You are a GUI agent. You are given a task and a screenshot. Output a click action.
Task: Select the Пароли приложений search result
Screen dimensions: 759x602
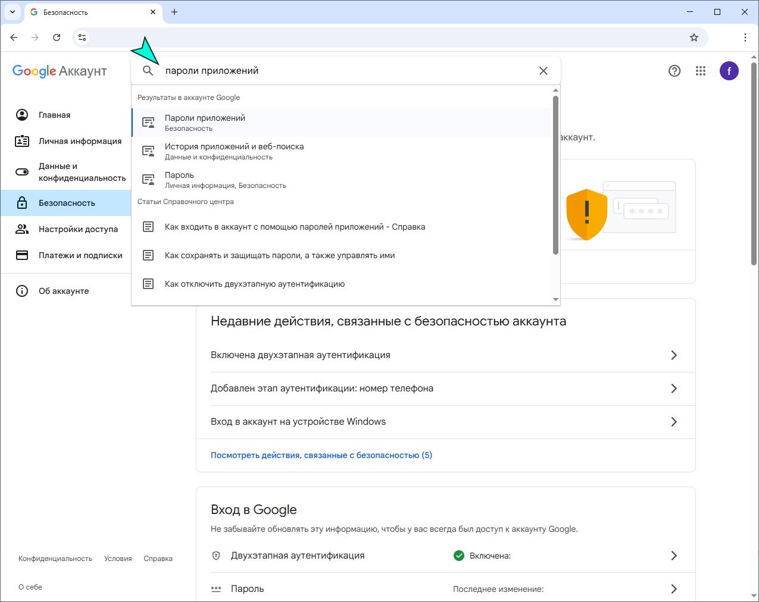(205, 122)
